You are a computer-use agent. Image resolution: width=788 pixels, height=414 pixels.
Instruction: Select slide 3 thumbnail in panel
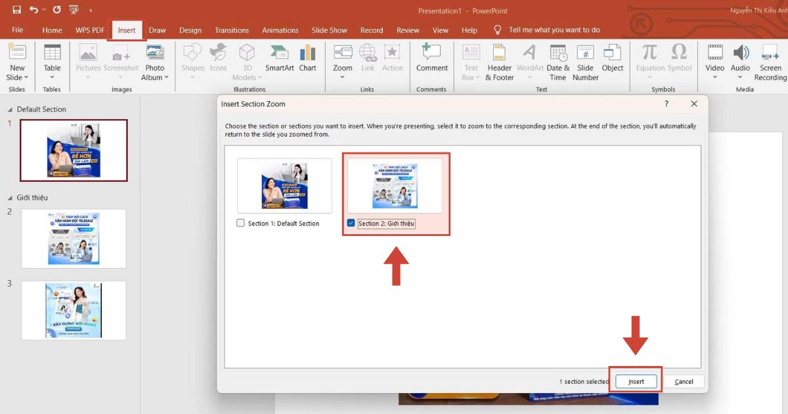pyautogui.click(x=74, y=310)
